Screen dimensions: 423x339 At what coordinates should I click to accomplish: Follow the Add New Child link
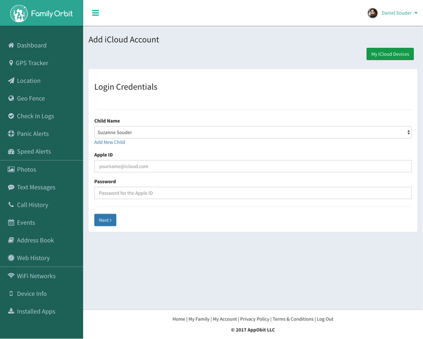[110, 142]
